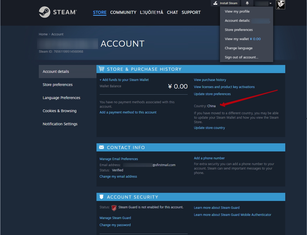This screenshot has height=235, width=307.
Task: Select Store preferences in the dropdown menu
Action: point(246,30)
